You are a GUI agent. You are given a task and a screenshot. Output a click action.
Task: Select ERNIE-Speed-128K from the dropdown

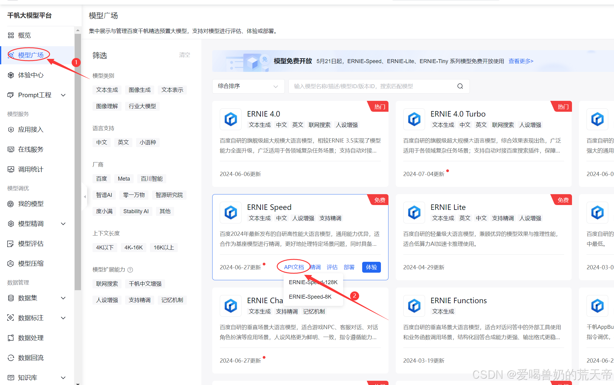[x=313, y=282]
